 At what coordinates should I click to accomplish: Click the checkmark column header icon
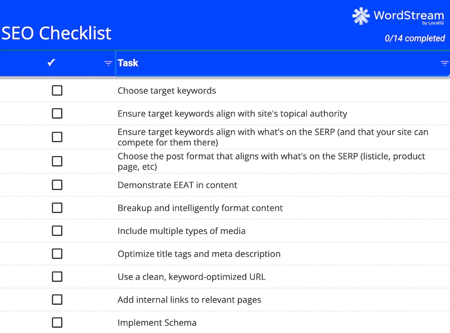click(51, 63)
